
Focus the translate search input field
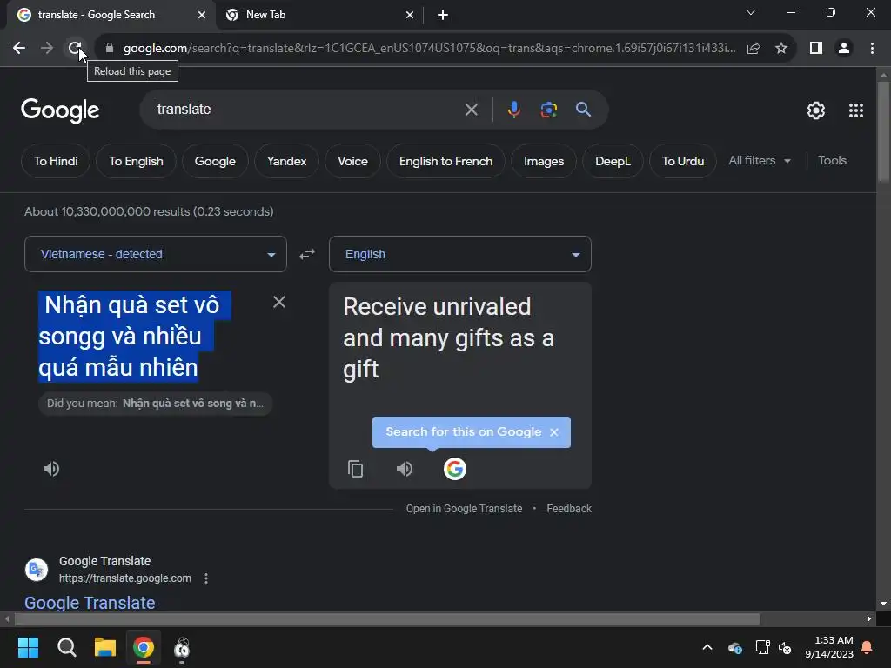[307, 109]
